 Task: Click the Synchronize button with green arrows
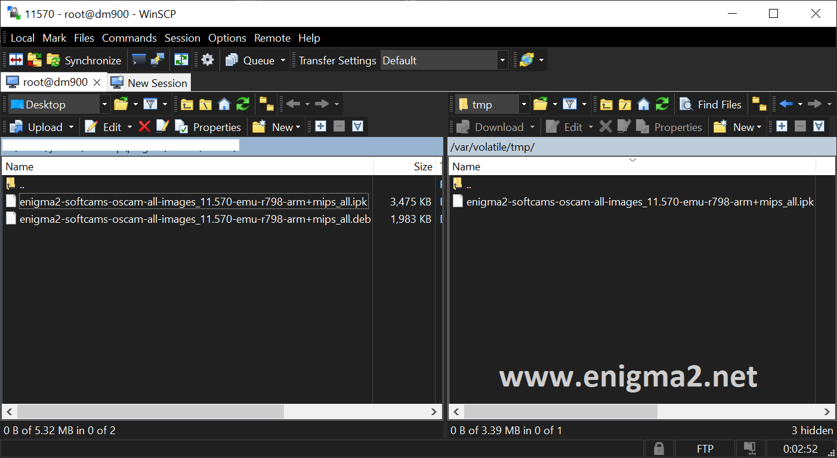[x=84, y=60]
